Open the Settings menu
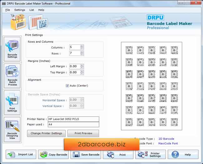This screenshot has width=203, height=164. click(x=20, y=10)
